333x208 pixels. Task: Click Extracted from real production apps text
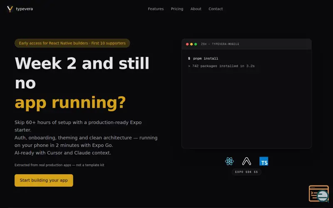(x=60, y=165)
